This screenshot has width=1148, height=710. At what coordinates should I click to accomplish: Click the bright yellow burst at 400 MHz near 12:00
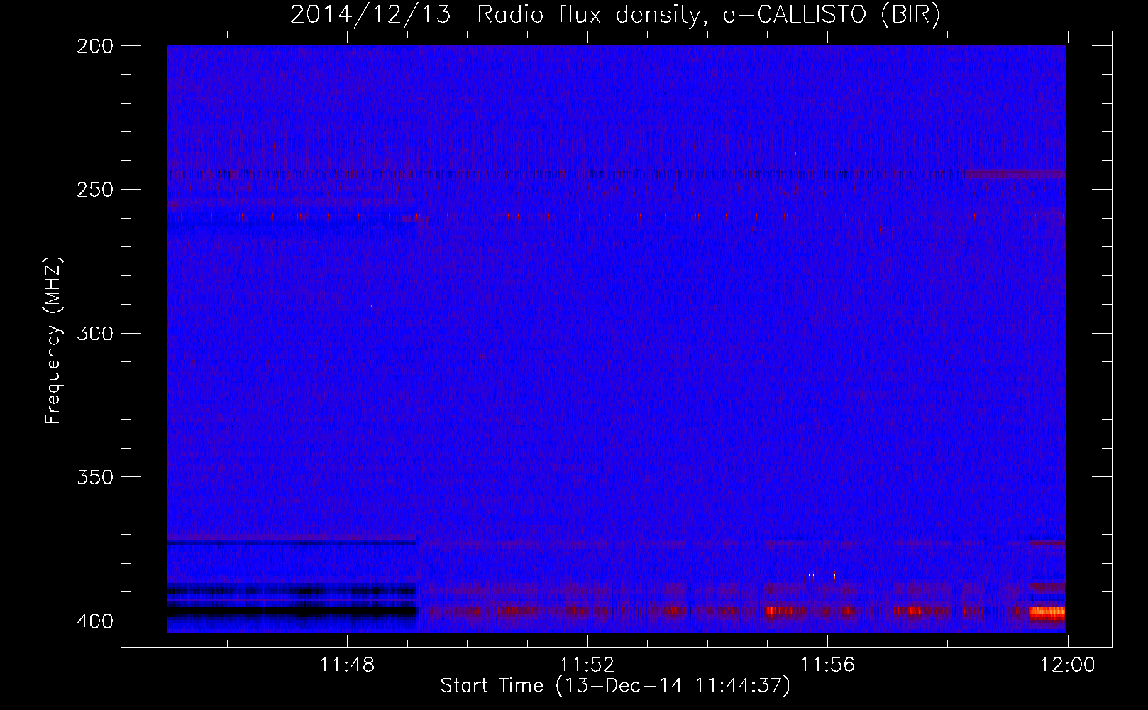1047,612
